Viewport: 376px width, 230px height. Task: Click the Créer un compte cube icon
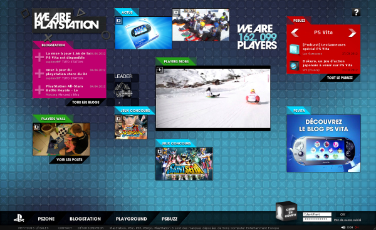pos(286,211)
